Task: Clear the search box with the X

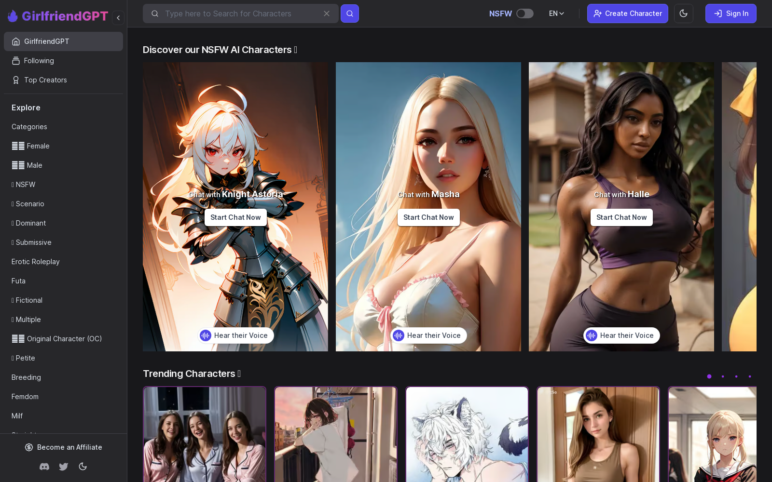Action: point(327,13)
